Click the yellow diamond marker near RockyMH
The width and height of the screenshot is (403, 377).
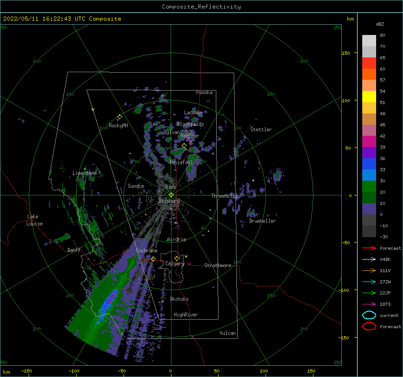point(120,117)
